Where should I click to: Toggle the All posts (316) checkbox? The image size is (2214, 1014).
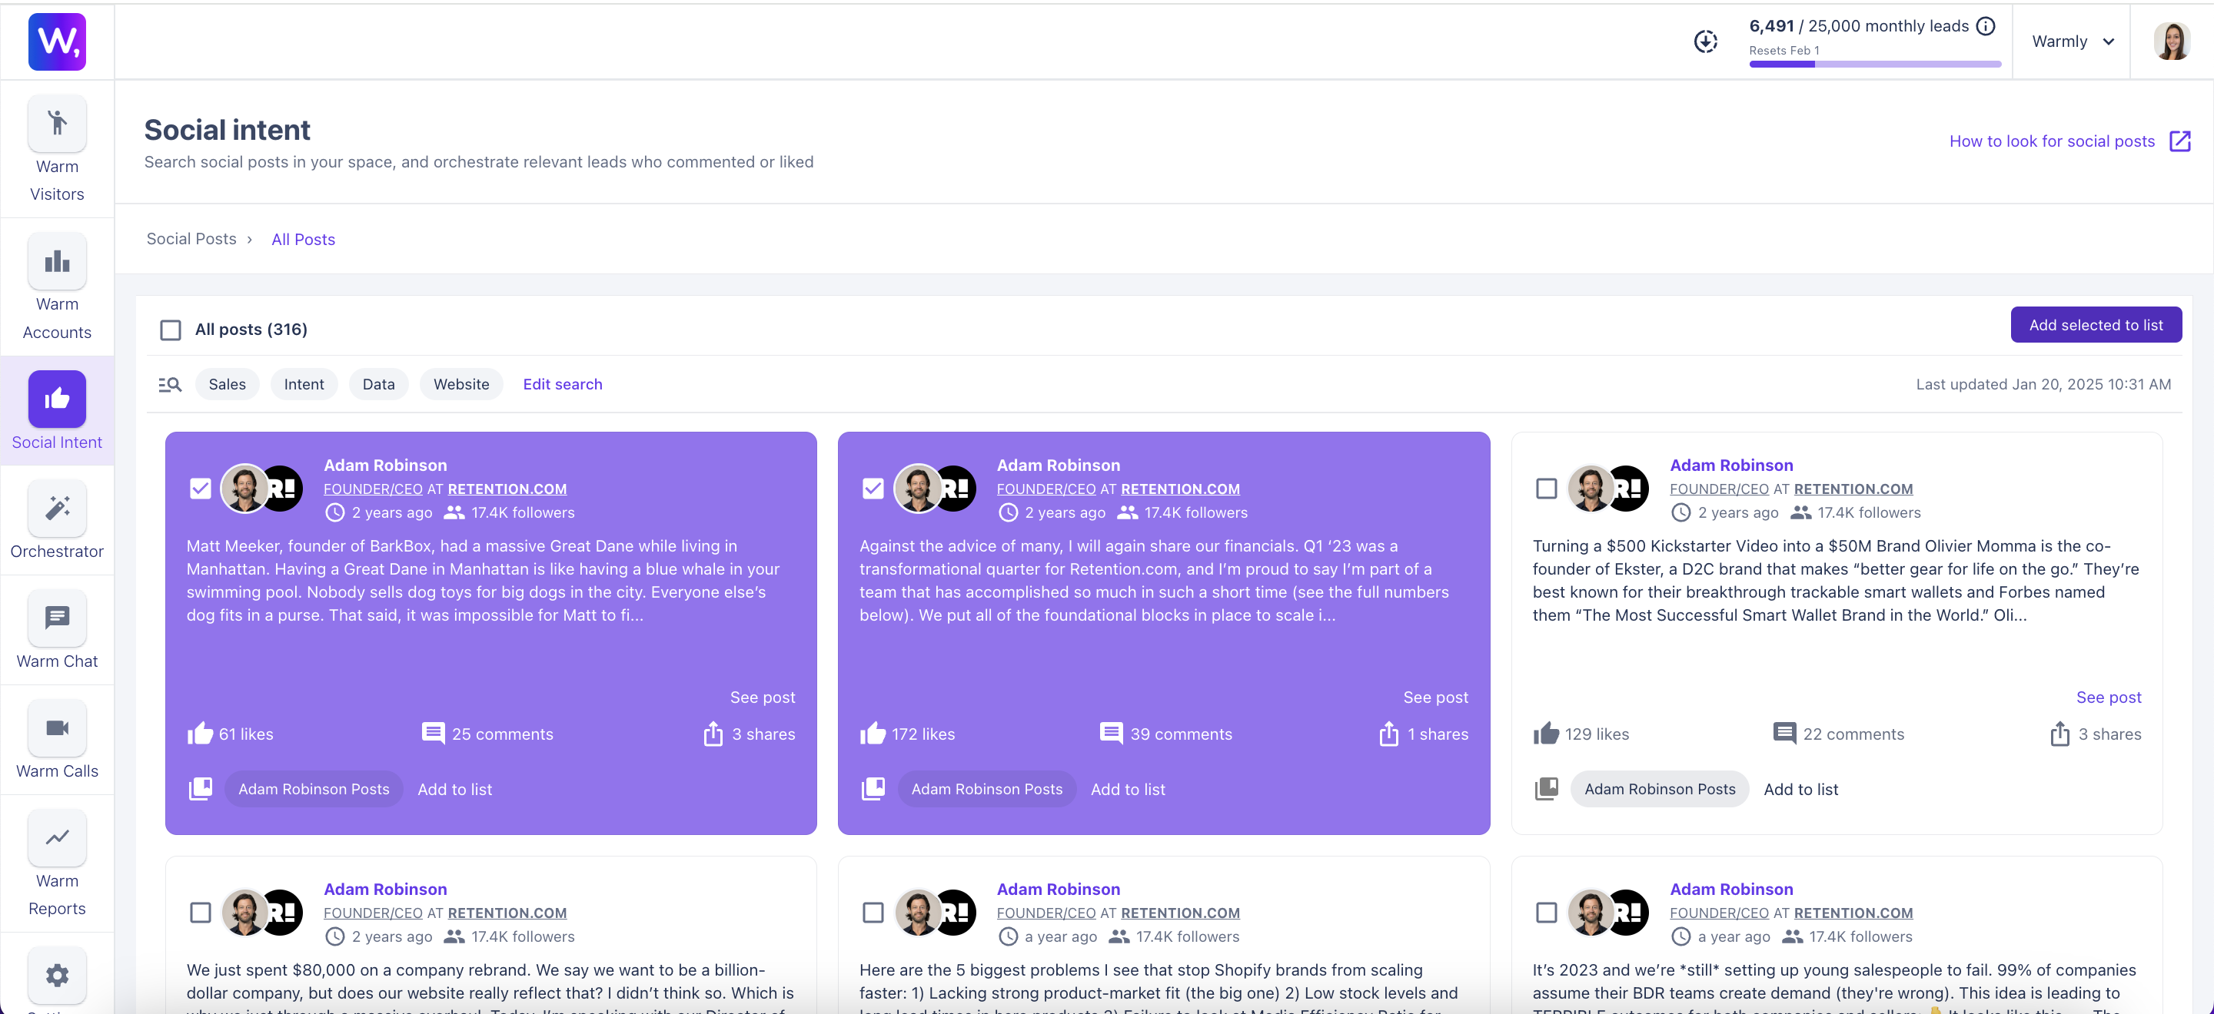[171, 330]
